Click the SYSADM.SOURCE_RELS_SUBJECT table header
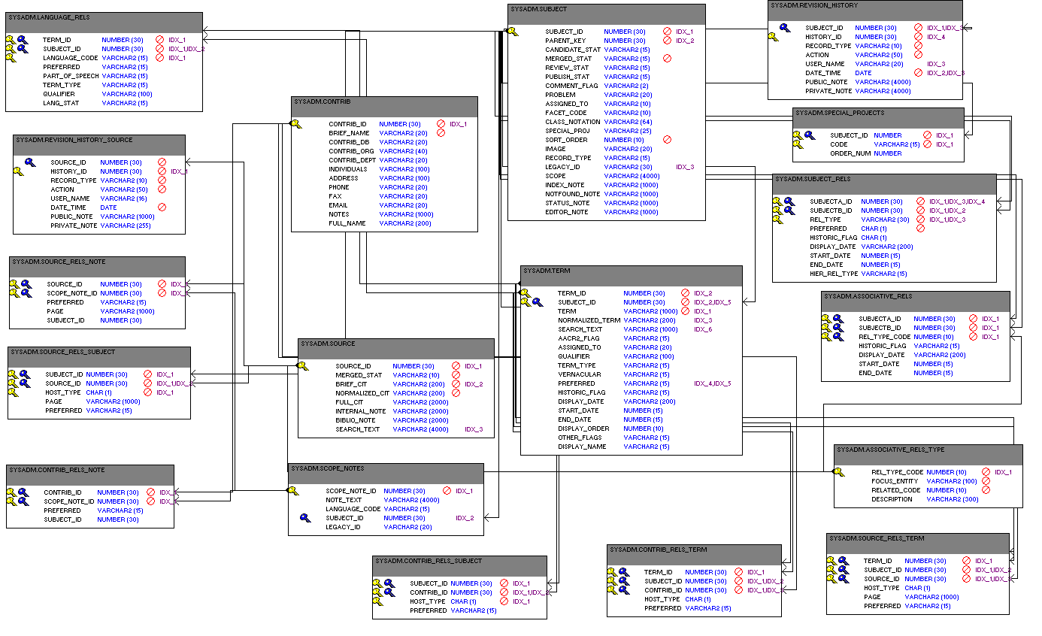Screen dimensions: 1042x636 [99, 356]
